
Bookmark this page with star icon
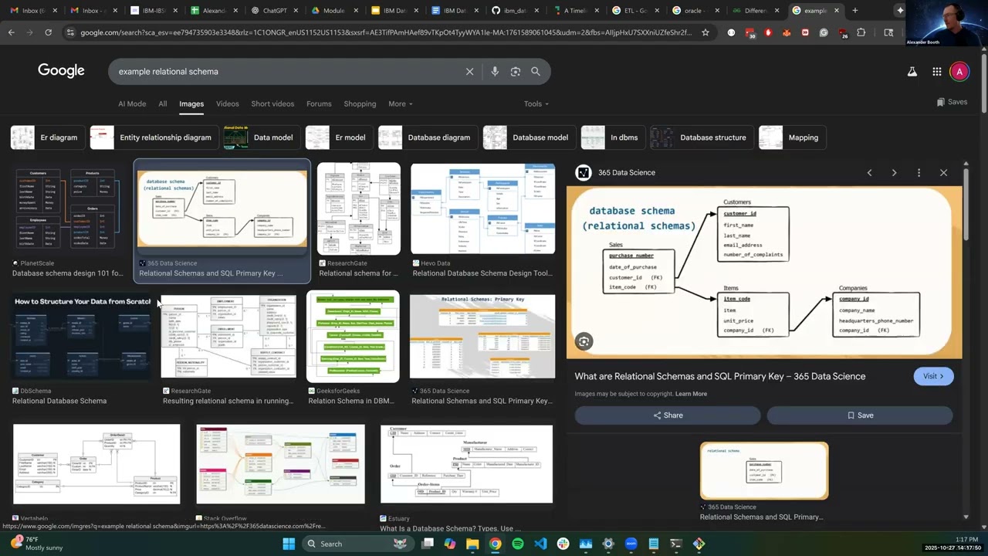[705, 32]
